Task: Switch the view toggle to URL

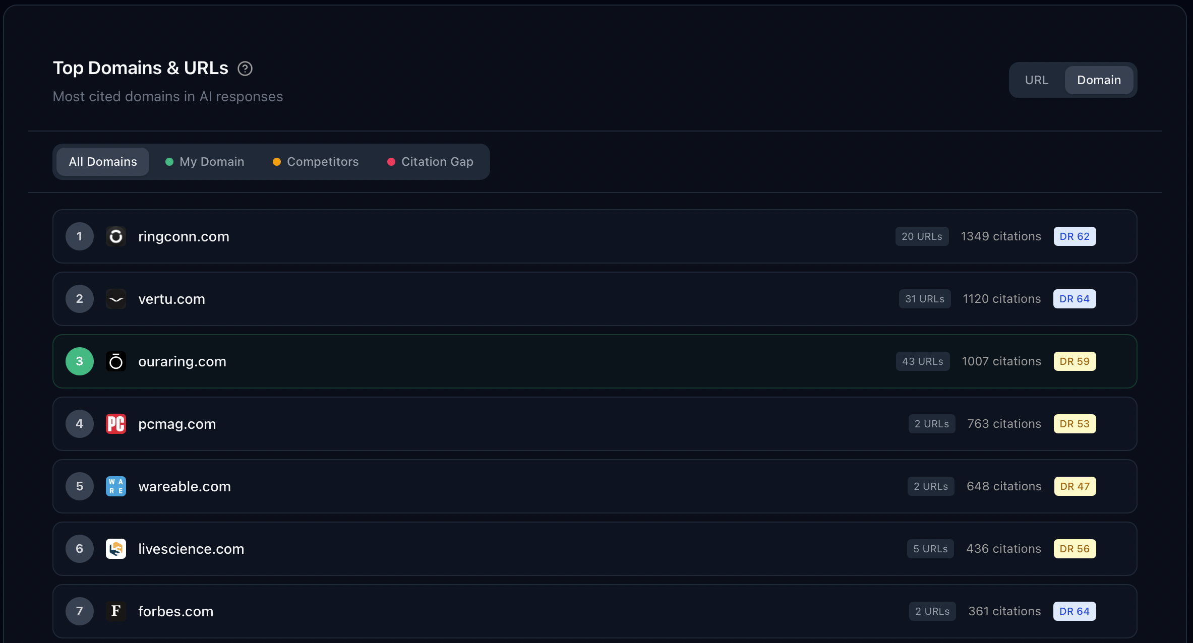Action: (x=1037, y=80)
